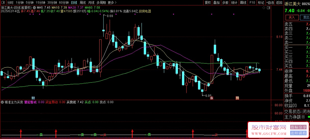The height and width of the screenshot is (139, 310).
Task: Open the list icon beside 主力净额
Action: (x=304, y=117)
